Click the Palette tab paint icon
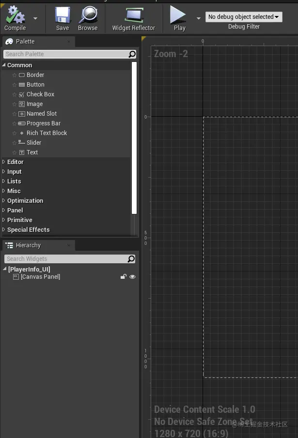This screenshot has width=298, height=438. point(9,41)
